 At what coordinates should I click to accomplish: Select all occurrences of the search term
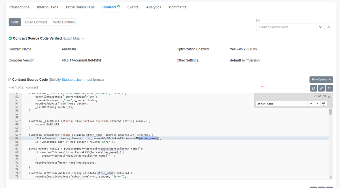tap(324, 104)
